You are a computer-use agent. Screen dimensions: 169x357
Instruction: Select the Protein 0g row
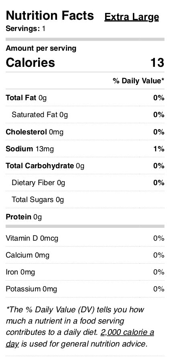[85, 217]
